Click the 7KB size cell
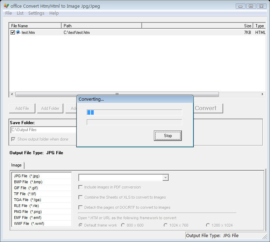Viewport: 270px width, 242px height. coord(248,33)
